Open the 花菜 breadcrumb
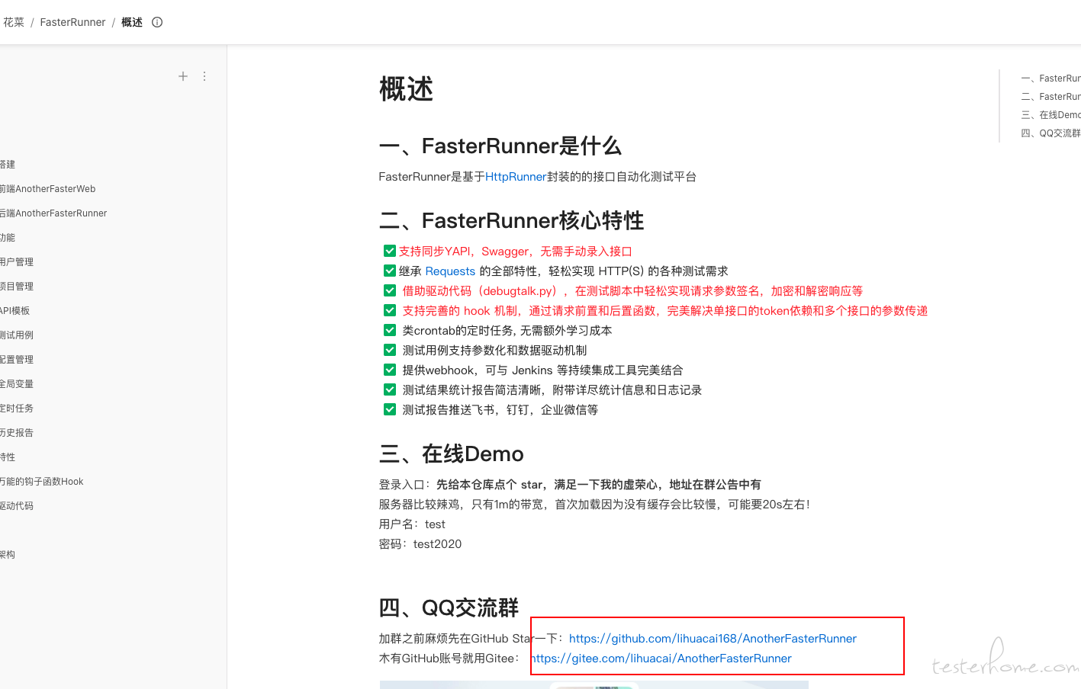This screenshot has height=689, width=1081. tap(14, 22)
